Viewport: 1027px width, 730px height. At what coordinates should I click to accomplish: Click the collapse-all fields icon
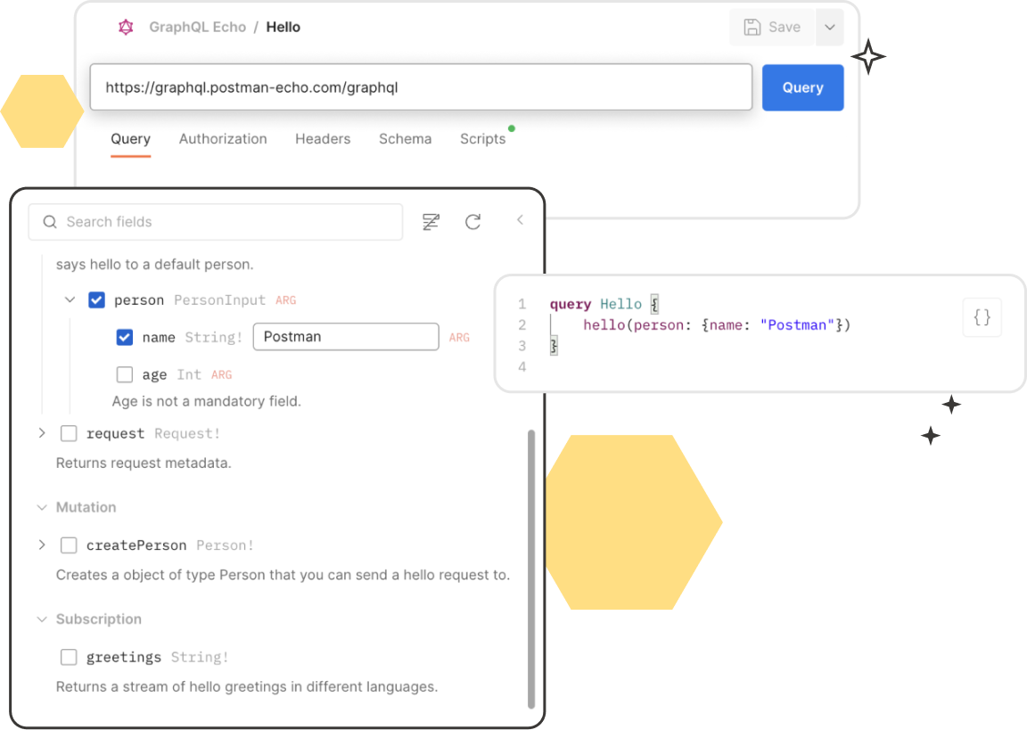coord(431,222)
